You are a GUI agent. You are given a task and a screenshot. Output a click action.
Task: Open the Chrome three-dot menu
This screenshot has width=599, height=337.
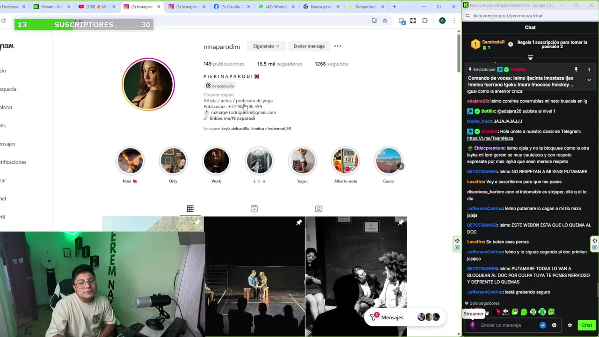coord(453,21)
